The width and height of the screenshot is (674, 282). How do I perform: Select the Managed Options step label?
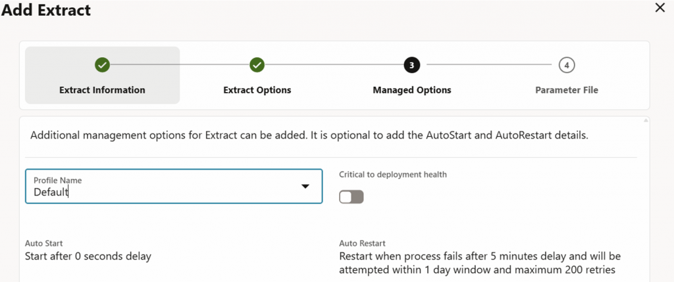(412, 90)
